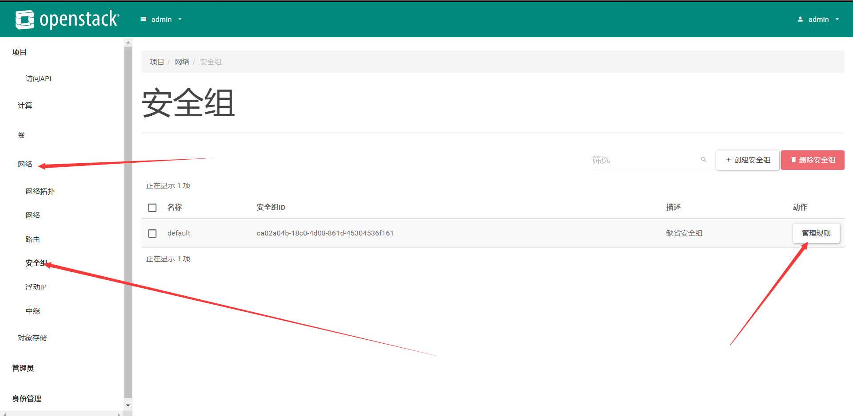Screen dimensions: 853x416
Task: Click the sidebar vertical scrollbar thumb
Action: point(128,222)
